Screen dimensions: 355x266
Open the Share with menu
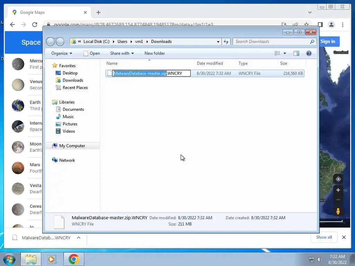click(x=122, y=53)
